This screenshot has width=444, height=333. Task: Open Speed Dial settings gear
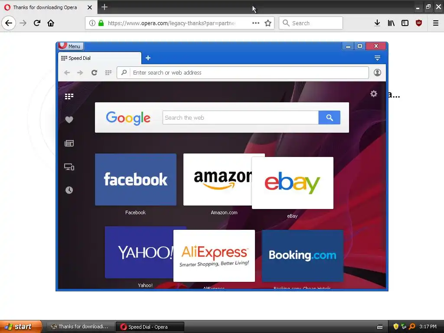pyautogui.click(x=374, y=94)
